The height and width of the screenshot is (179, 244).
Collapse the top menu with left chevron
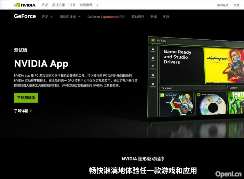point(98,5)
